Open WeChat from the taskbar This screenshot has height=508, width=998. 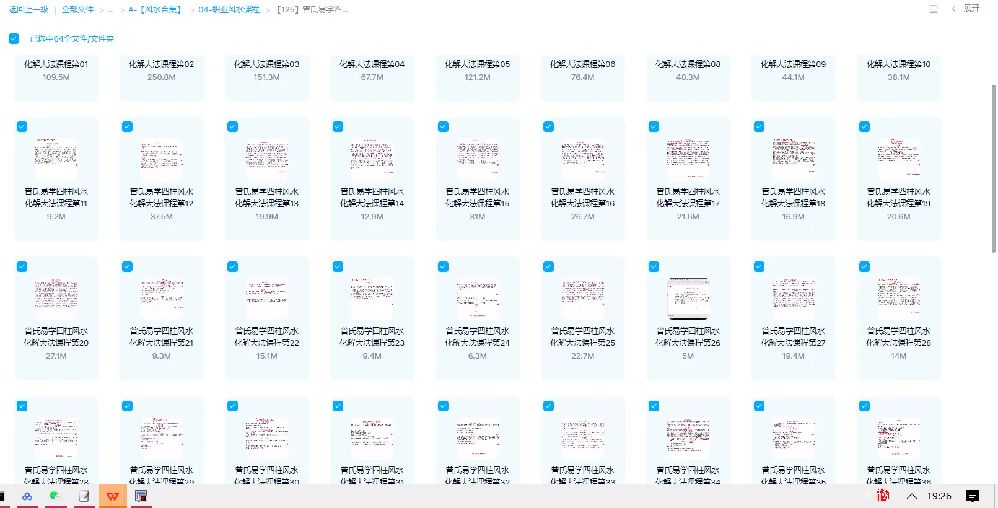pos(56,496)
